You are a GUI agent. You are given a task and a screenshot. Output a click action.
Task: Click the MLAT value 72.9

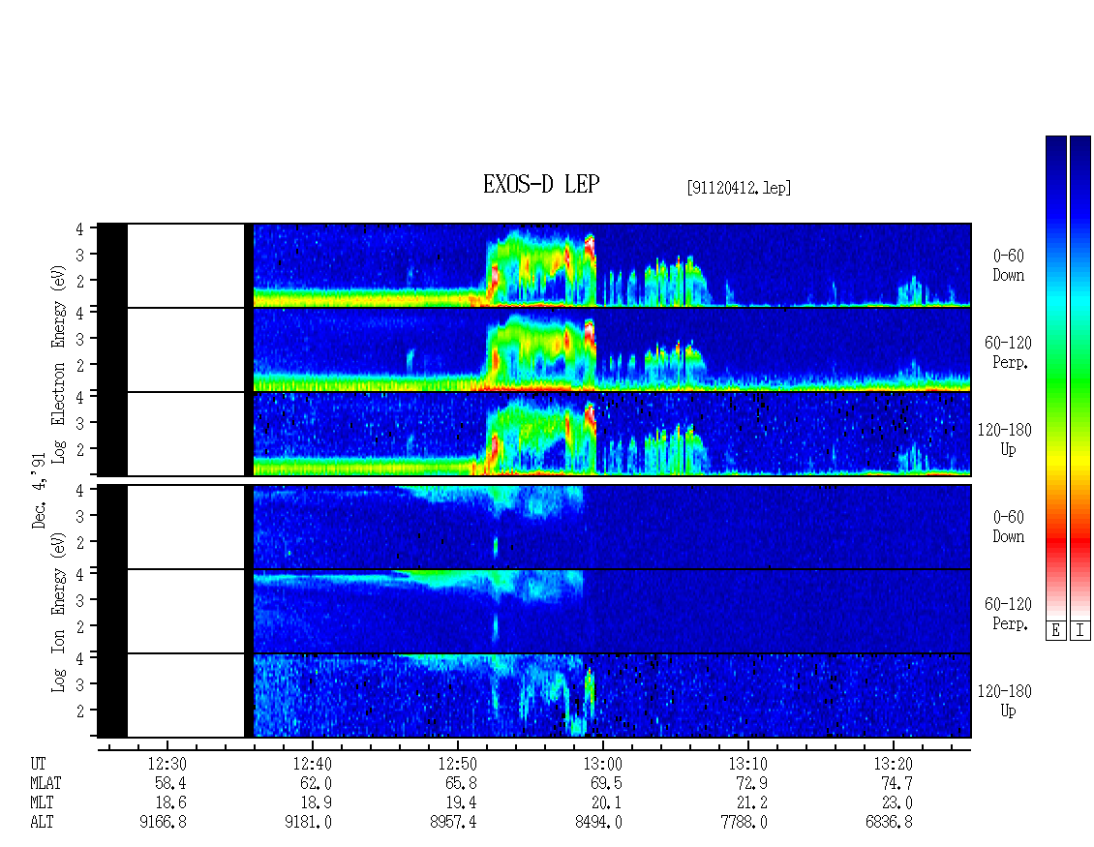coord(751,783)
